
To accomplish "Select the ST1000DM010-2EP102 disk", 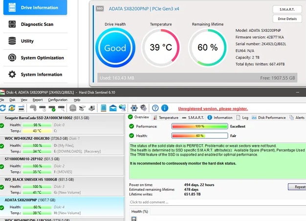I will click(62, 165).
